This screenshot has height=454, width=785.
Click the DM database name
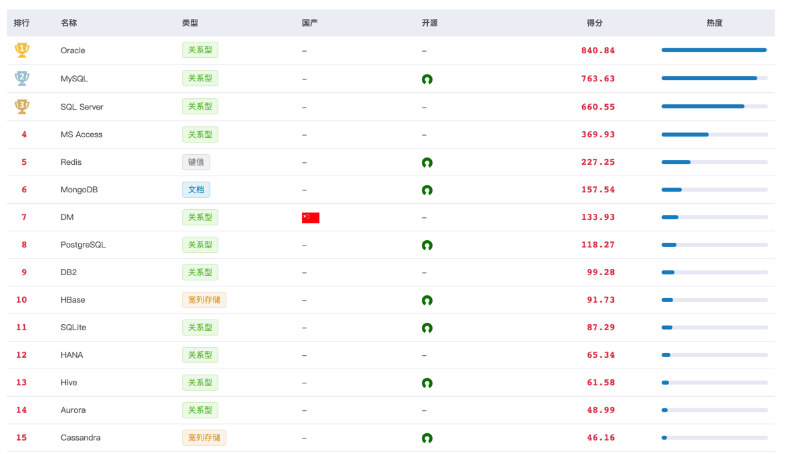pos(67,217)
